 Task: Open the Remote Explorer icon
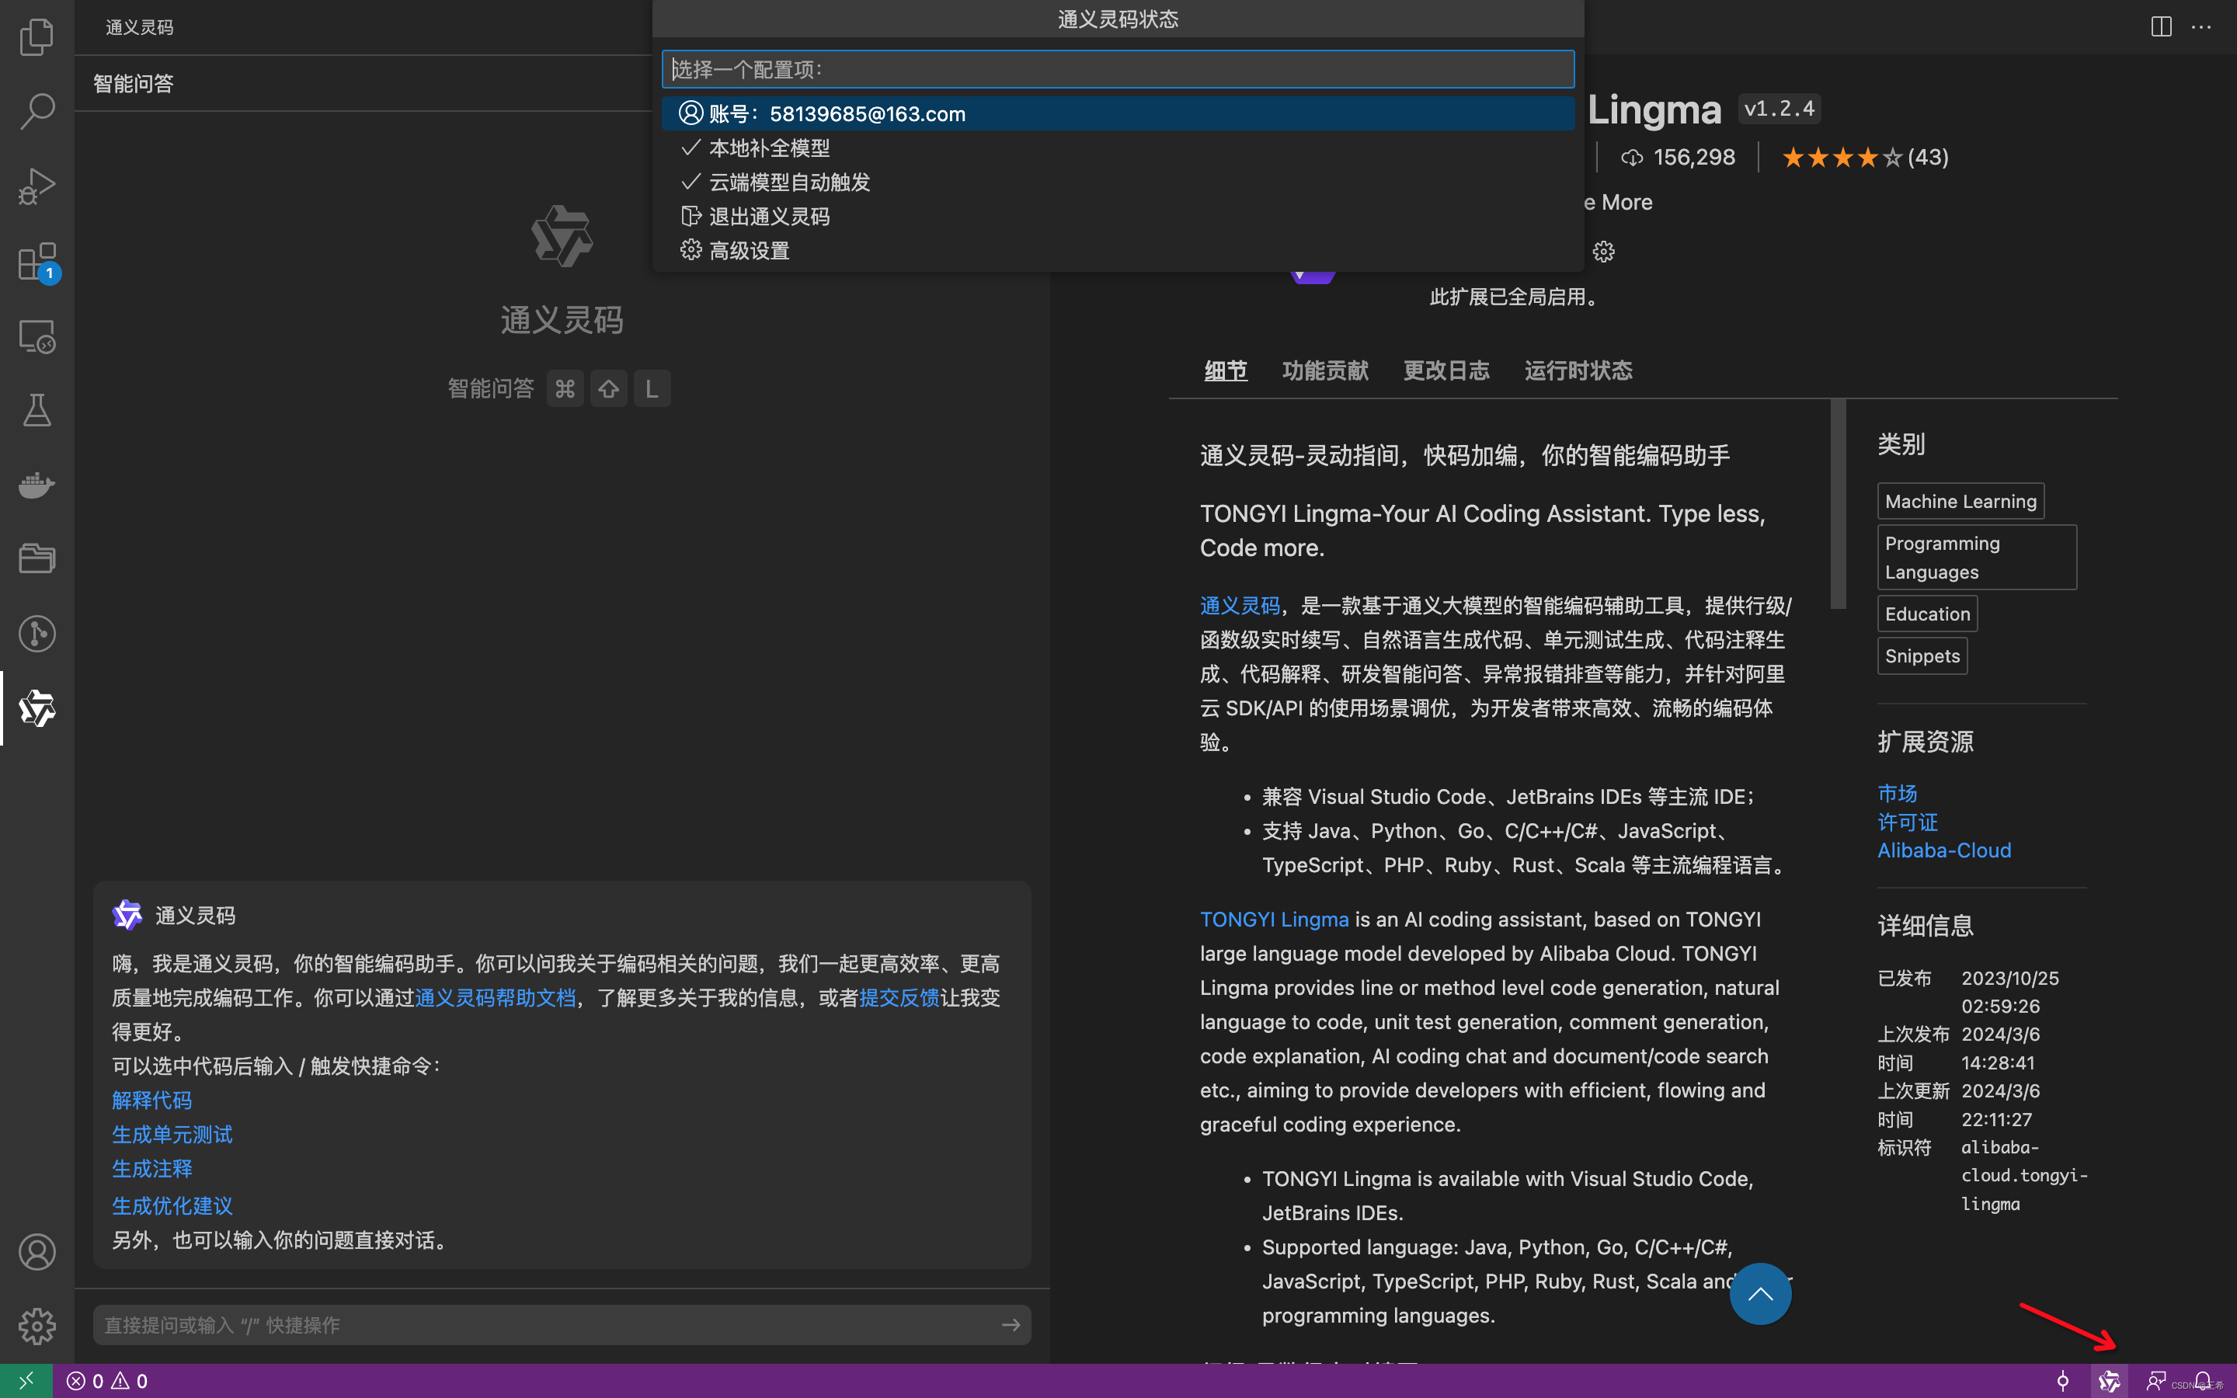click(37, 336)
